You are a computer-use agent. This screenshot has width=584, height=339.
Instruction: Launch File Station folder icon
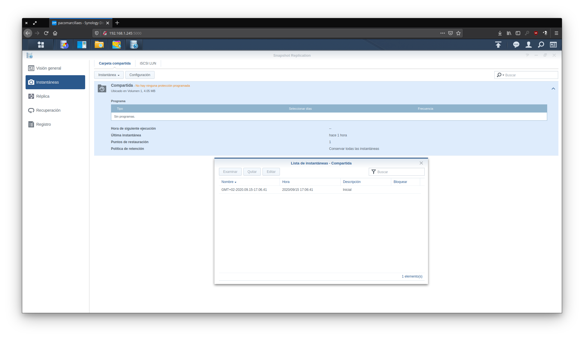coord(99,45)
